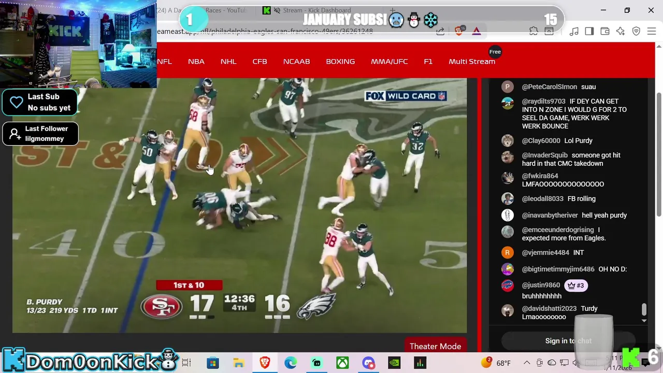Open the MMA/UFC category tab
The height and width of the screenshot is (373, 663).
point(389,61)
